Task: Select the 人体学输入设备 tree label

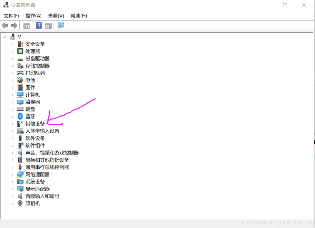Action: pyautogui.click(x=42, y=131)
